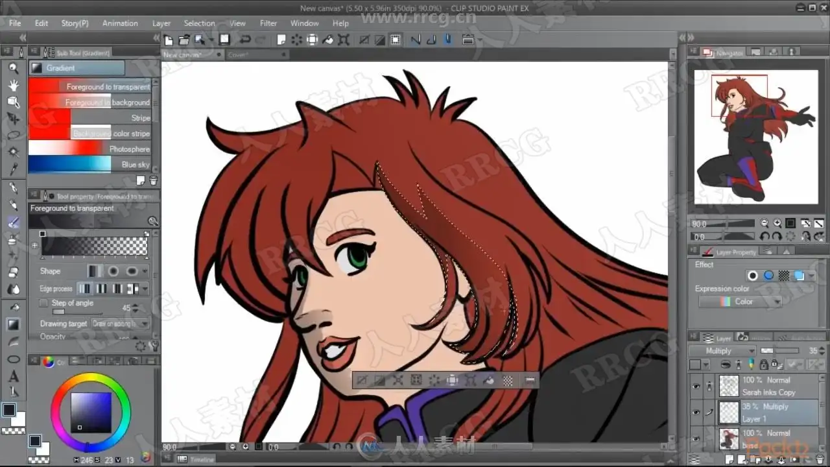The height and width of the screenshot is (467, 830).
Task: Open palette color dropdown in Layer panel
Action: pos(699,365)
